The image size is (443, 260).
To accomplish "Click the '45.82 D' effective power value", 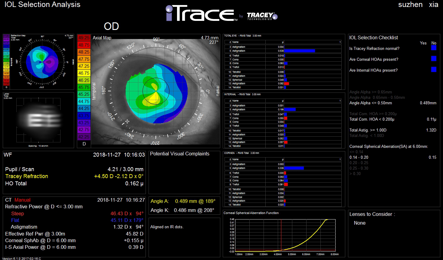I will pyautogui.click(x=135, y=234).
